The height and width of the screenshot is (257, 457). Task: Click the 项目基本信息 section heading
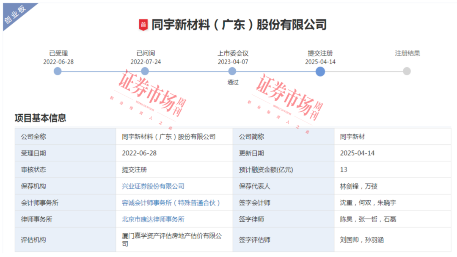40,118
